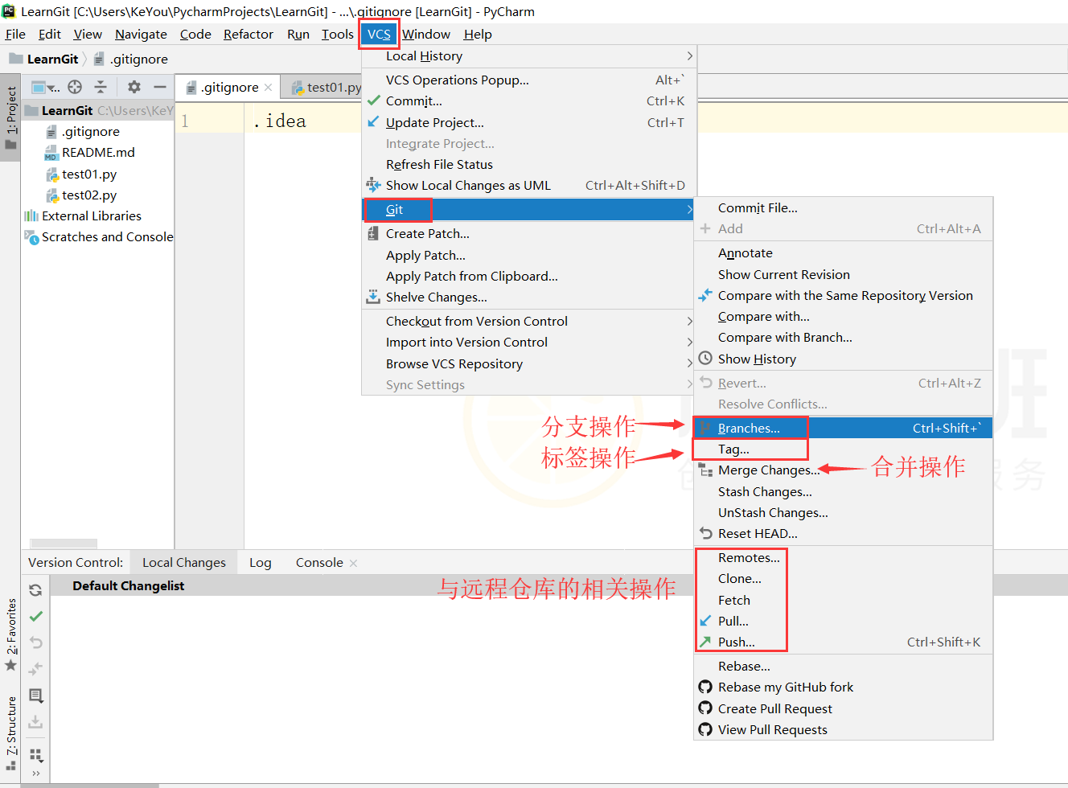Open the Tools menu
This screenshot has height=788, width=1068.
[x=338, y=35]
